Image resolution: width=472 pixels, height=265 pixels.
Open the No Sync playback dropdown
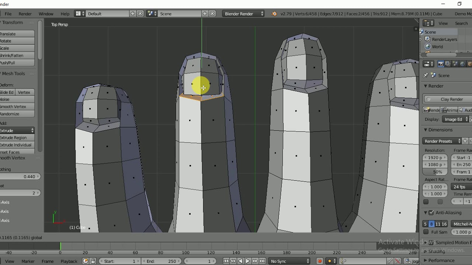pos(289,261)
